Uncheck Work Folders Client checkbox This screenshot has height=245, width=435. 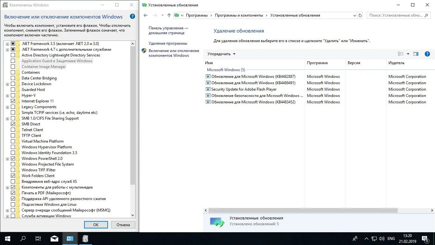coord(13,176)
